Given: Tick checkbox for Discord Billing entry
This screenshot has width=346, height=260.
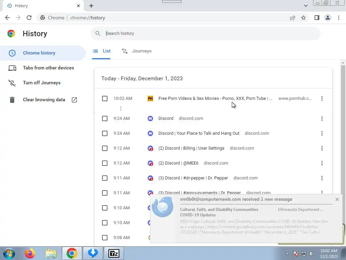Looking at the screenshot, I should 105,148.
